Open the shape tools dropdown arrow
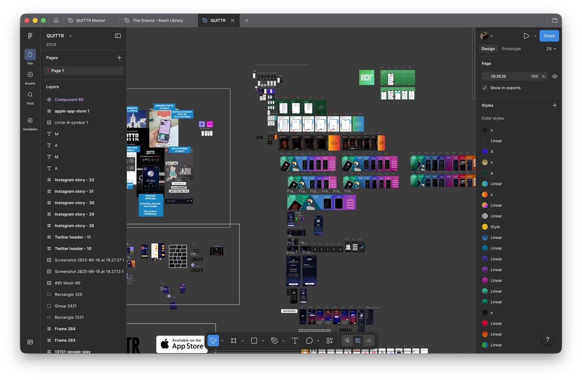 tap(263, 341)
